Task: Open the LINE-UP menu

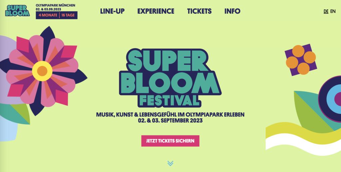Action: pos(113,11)
